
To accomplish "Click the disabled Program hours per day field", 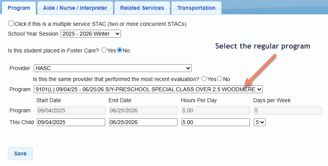I will [215, 110].
